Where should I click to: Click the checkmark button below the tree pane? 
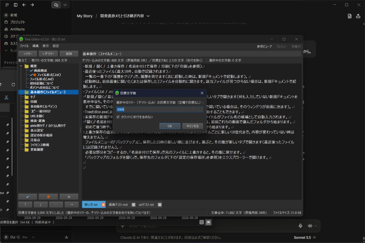click(27, 197)
